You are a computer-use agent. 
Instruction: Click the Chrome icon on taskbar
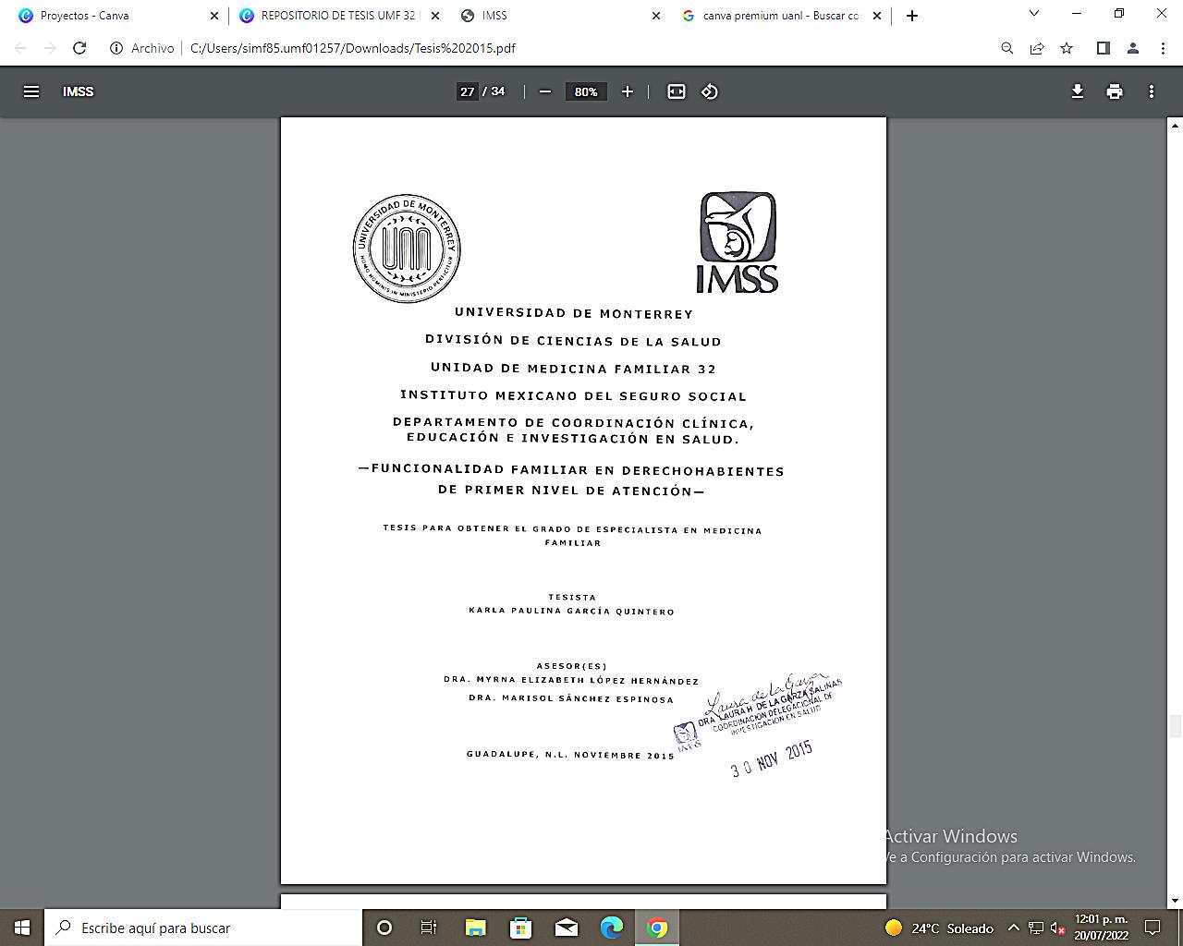tap(657, 928)
